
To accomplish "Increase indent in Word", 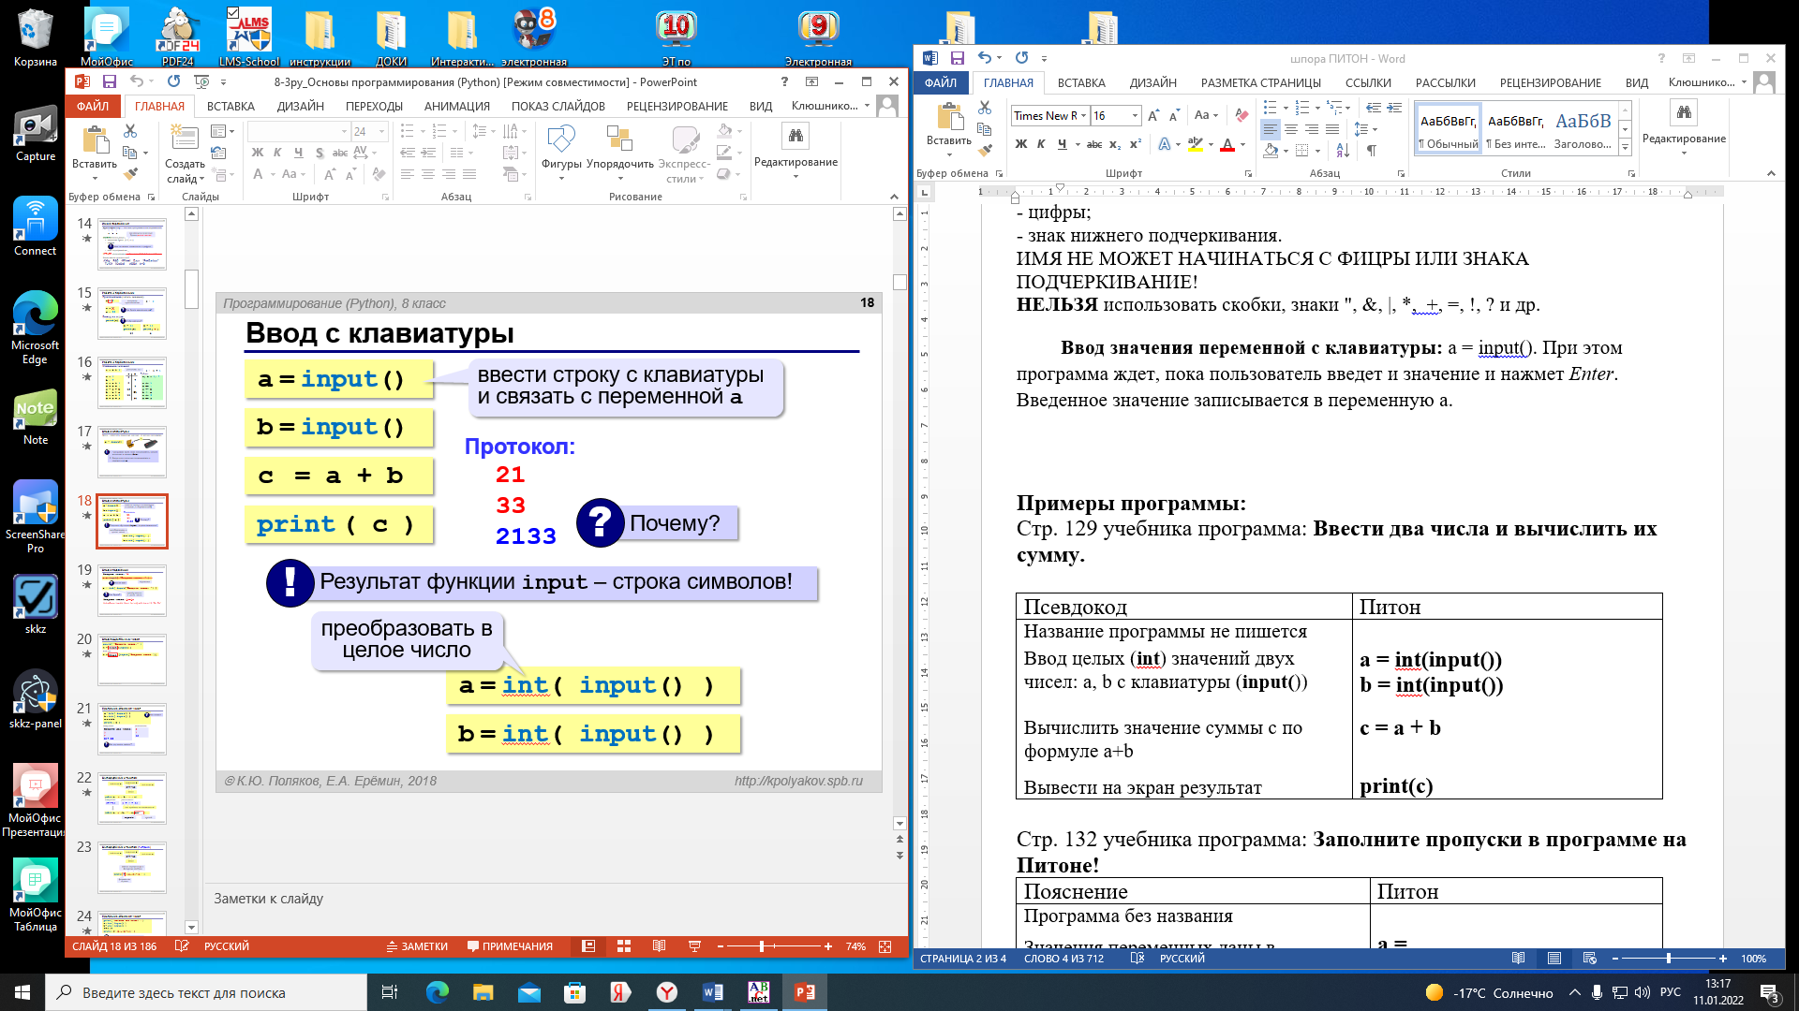I will [1394, 108].
